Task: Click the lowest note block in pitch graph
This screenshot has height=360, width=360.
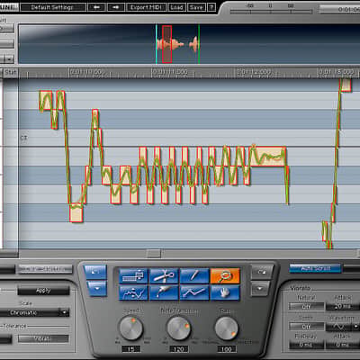Action: [x=76, y=213]
